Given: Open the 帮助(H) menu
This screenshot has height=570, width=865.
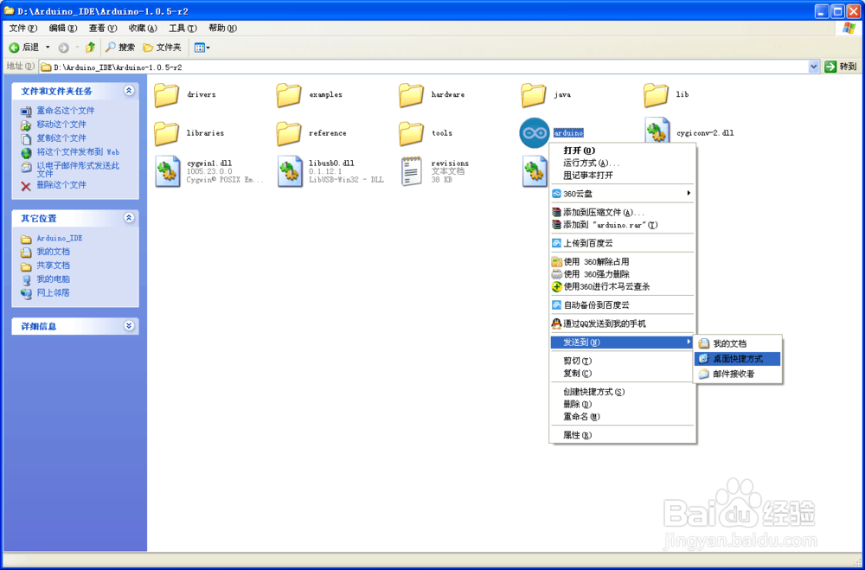Looking at the screenshot, I should click(x=222, y=29).
